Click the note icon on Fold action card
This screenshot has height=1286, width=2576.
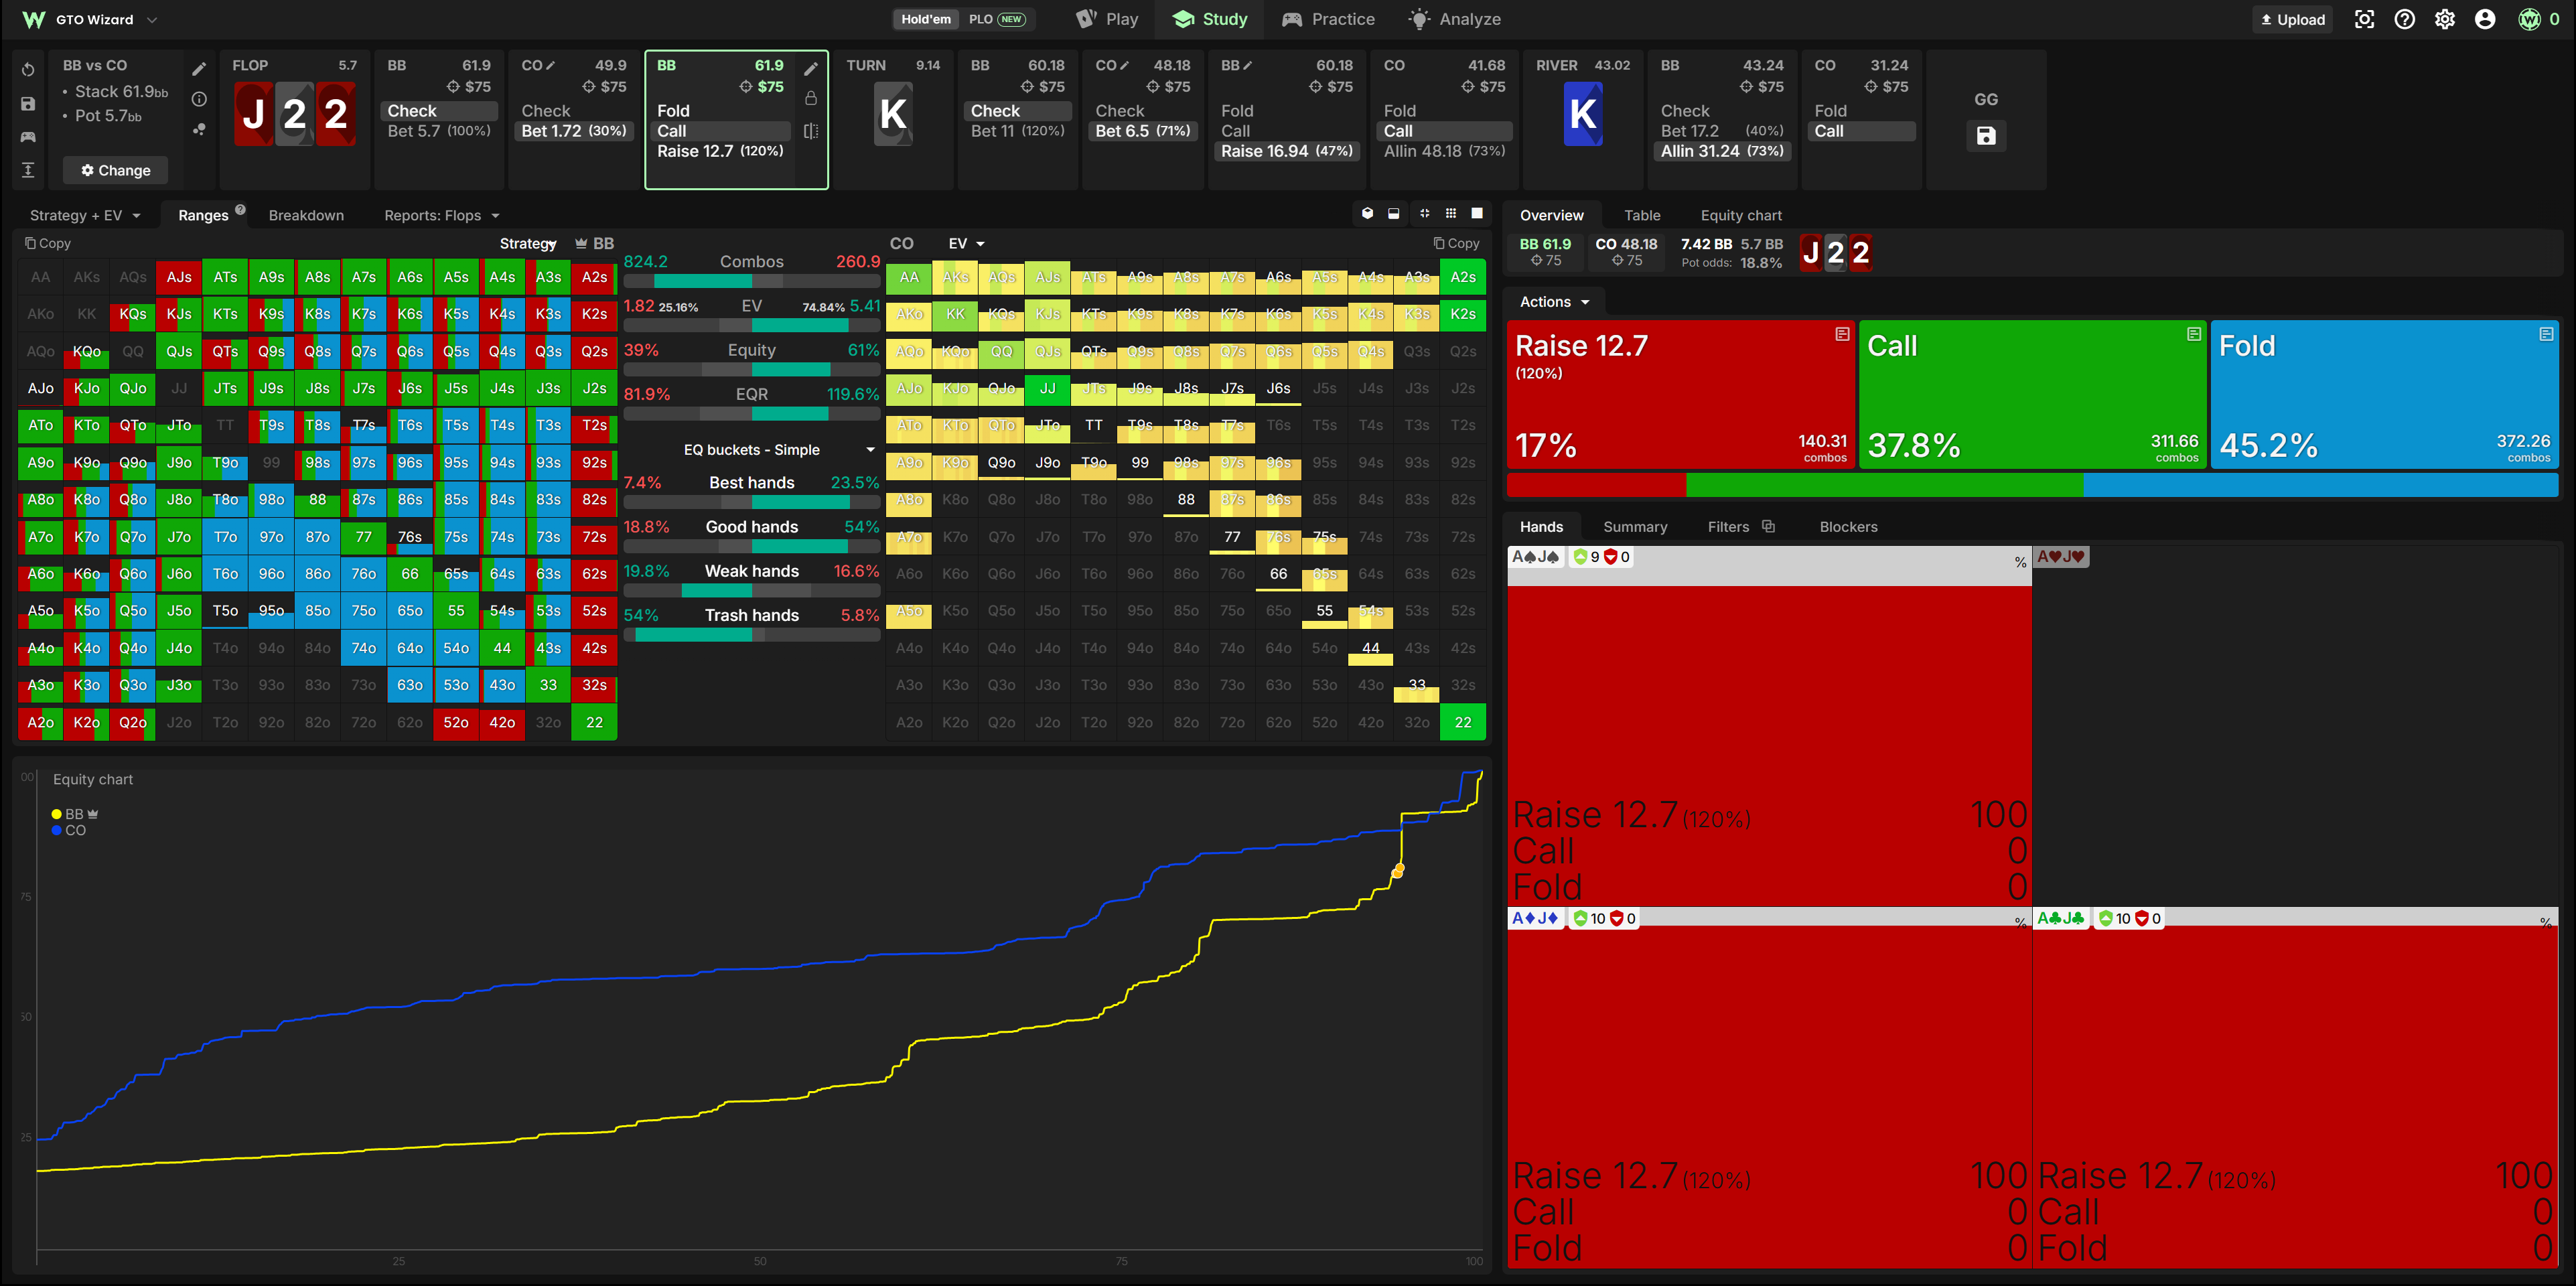click(2546, 334)
